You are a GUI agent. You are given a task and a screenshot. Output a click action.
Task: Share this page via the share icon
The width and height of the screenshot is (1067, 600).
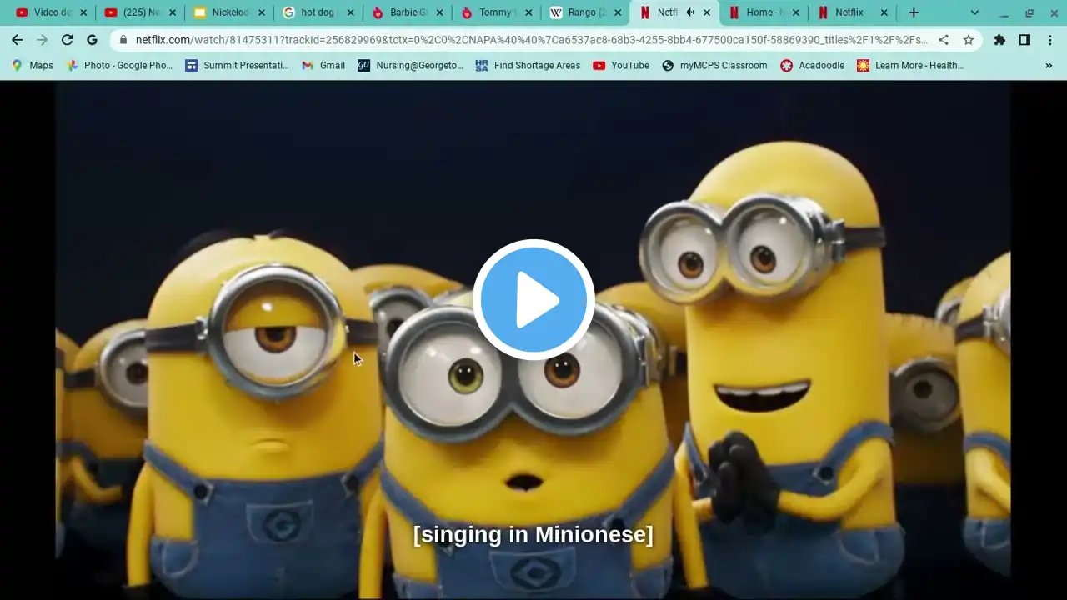944,40
